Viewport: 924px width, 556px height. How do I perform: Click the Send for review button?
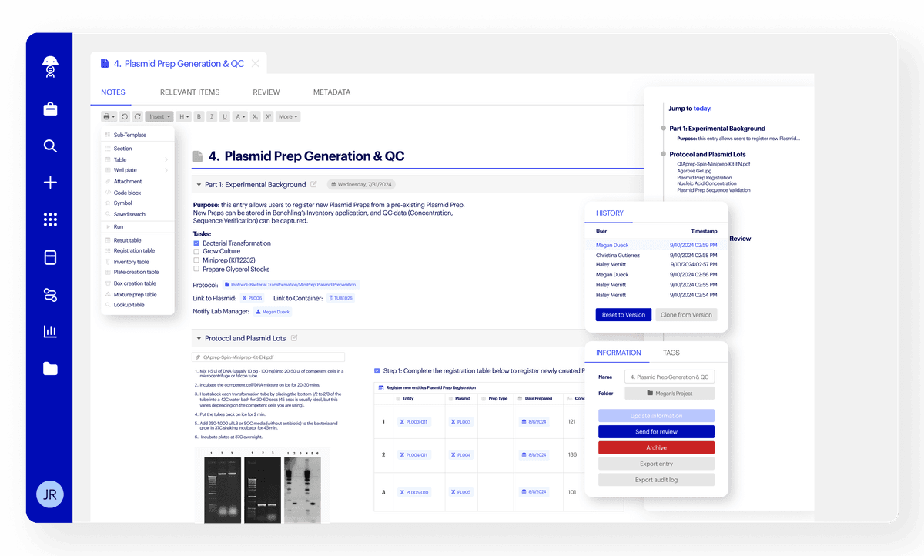point(656,431)
